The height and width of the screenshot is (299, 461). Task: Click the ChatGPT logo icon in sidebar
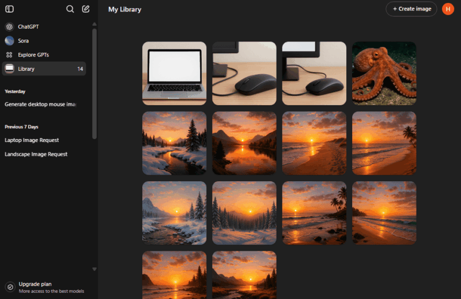(x=9, y=26)
